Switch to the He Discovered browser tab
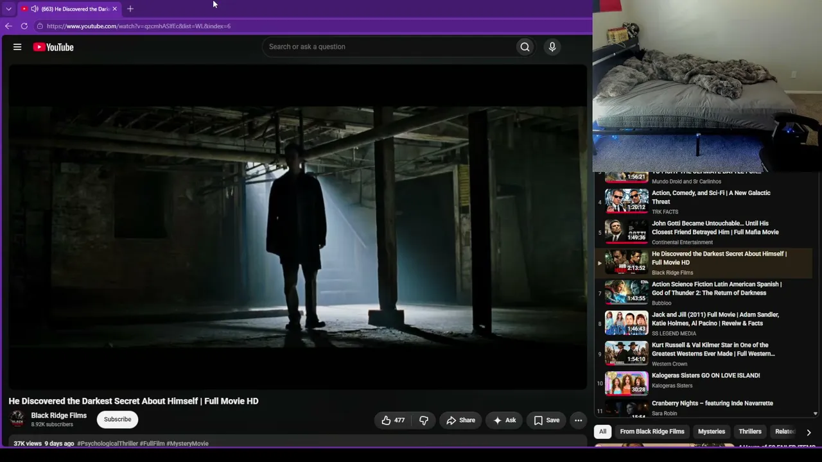 69,9
